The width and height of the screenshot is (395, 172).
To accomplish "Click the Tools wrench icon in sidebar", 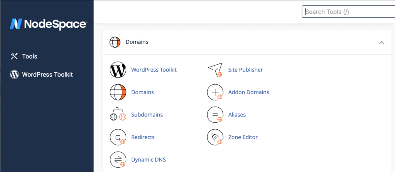I will coord(14,56).
